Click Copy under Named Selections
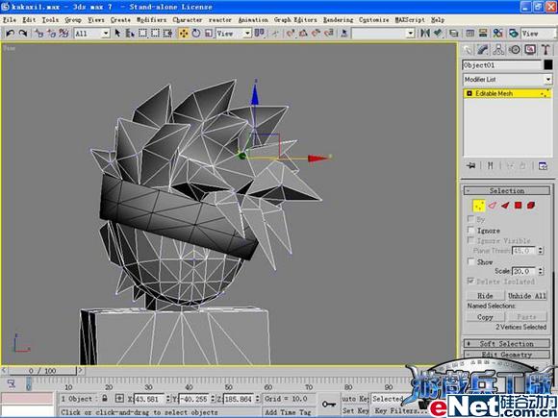This screenshot has height=418, width=558. [486, 317]
